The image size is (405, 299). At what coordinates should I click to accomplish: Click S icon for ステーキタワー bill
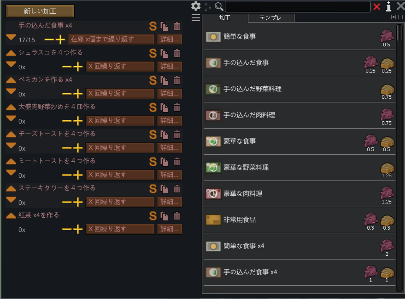pyautogui.click(x=153, y=189)
